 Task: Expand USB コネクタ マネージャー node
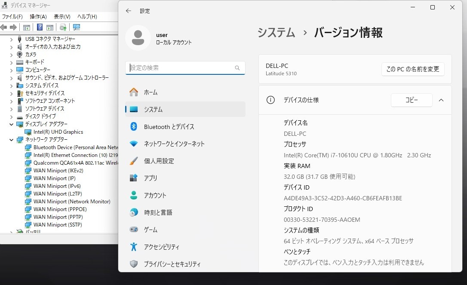tap(11, 39)
